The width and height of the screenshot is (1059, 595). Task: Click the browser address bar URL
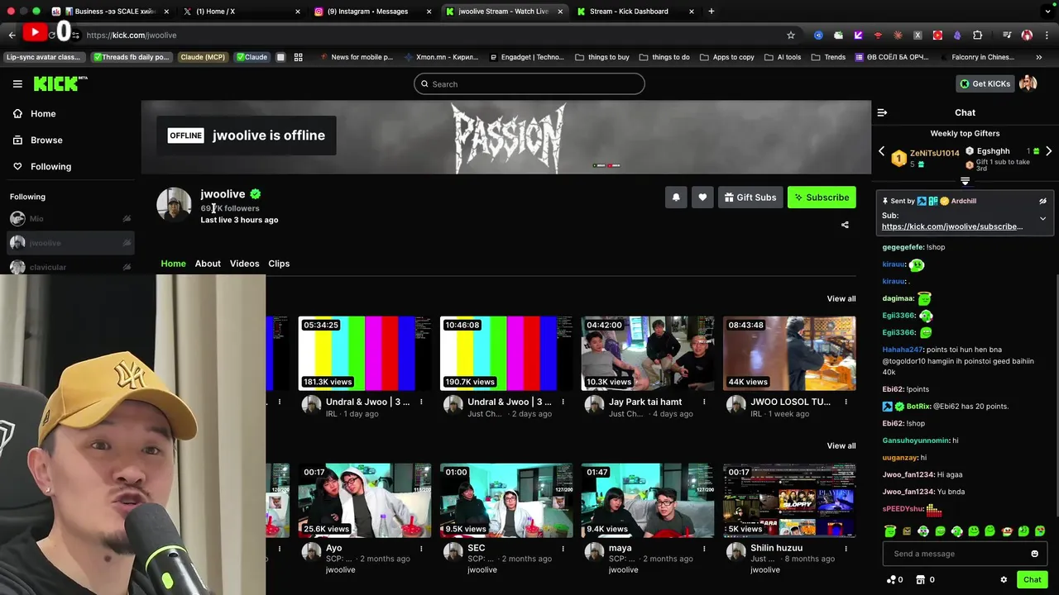coord(131,35)
